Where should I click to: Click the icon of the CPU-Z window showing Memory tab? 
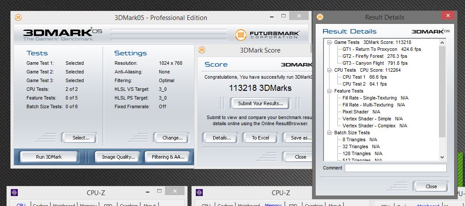click(x=199, y=193)
